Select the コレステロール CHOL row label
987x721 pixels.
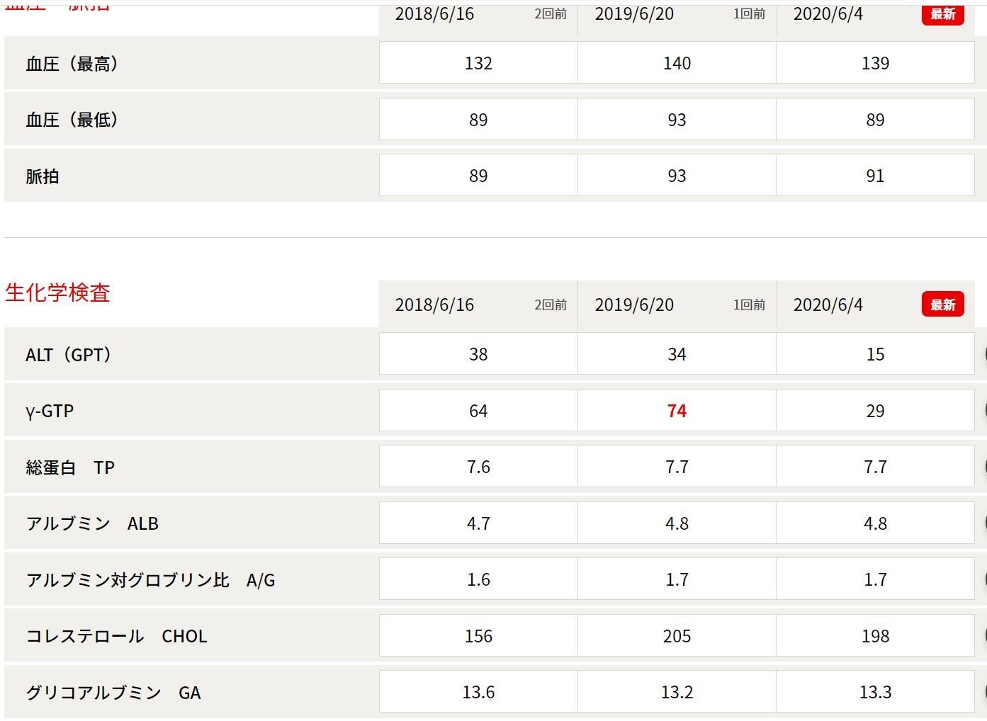point(116,636)
